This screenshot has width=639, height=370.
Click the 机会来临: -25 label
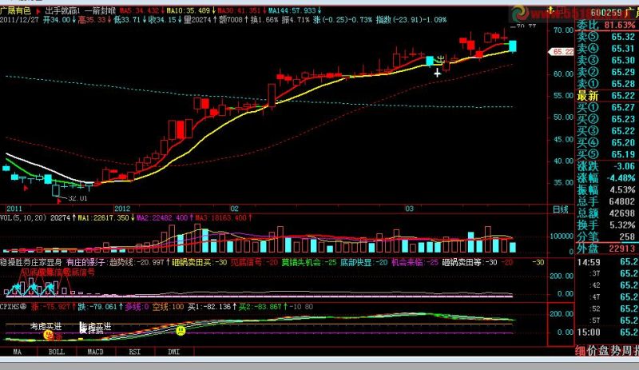pos(415,262)
